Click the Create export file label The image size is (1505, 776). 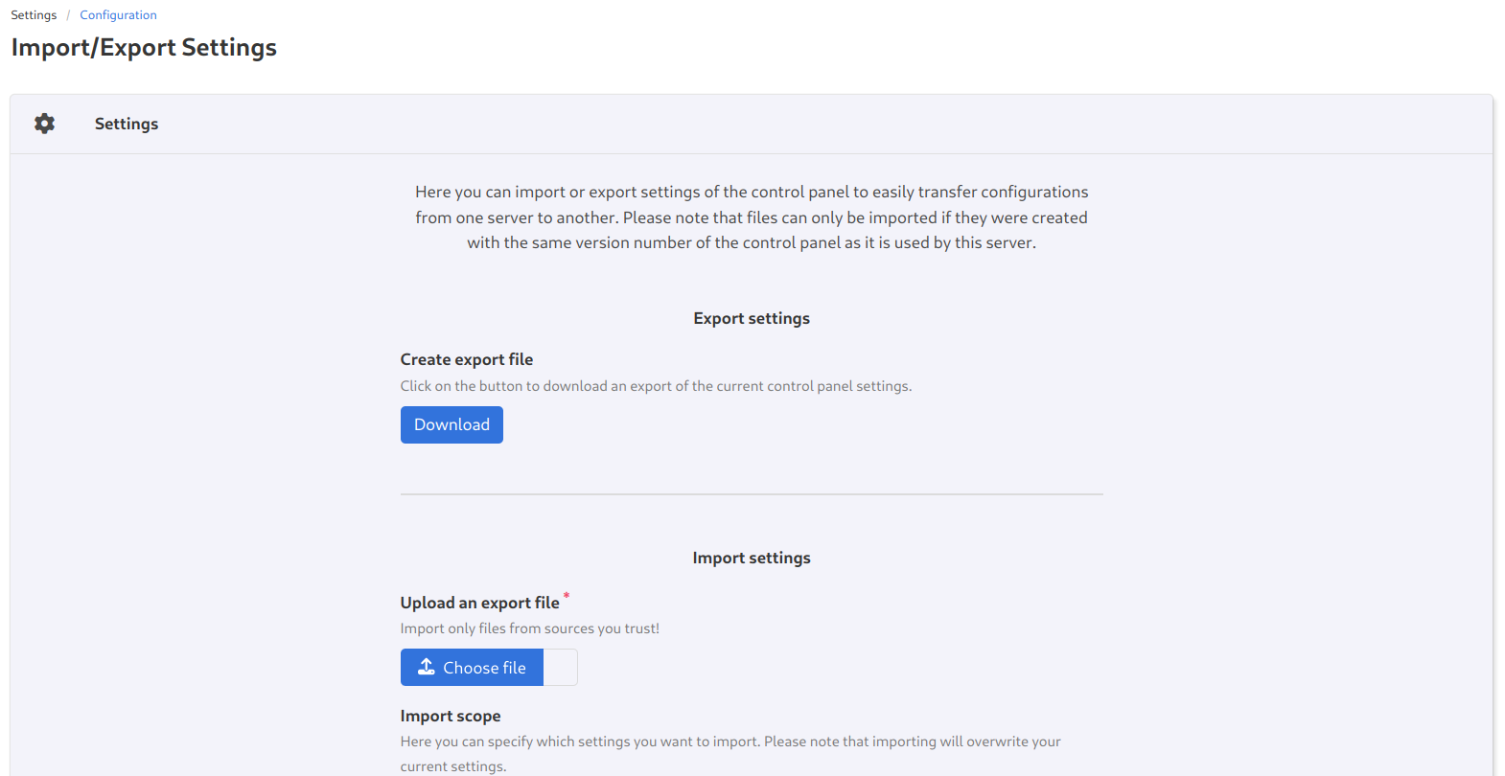467,359
